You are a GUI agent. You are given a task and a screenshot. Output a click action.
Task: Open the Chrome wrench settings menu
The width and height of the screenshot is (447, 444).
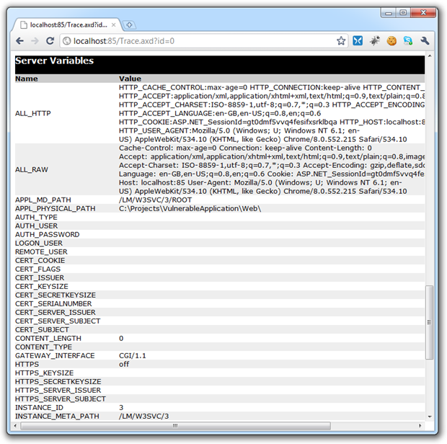click(425, 41)
